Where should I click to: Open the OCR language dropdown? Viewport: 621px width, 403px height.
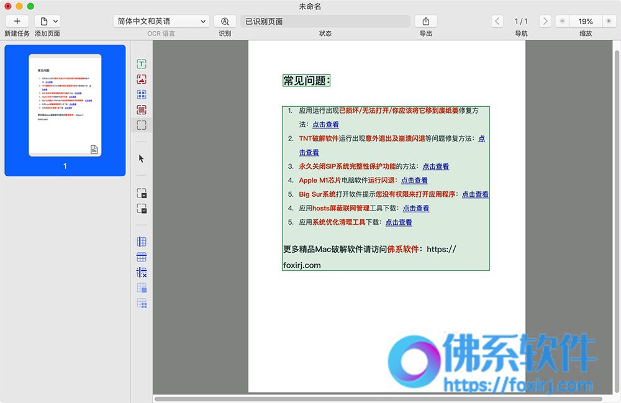tap(161, 21)
